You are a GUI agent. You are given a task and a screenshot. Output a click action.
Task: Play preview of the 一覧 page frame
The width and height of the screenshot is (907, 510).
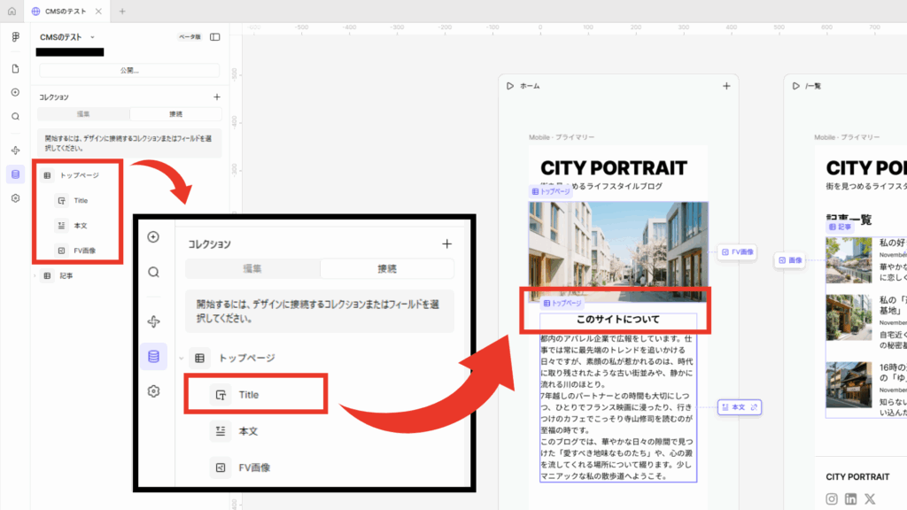point(795,86)
